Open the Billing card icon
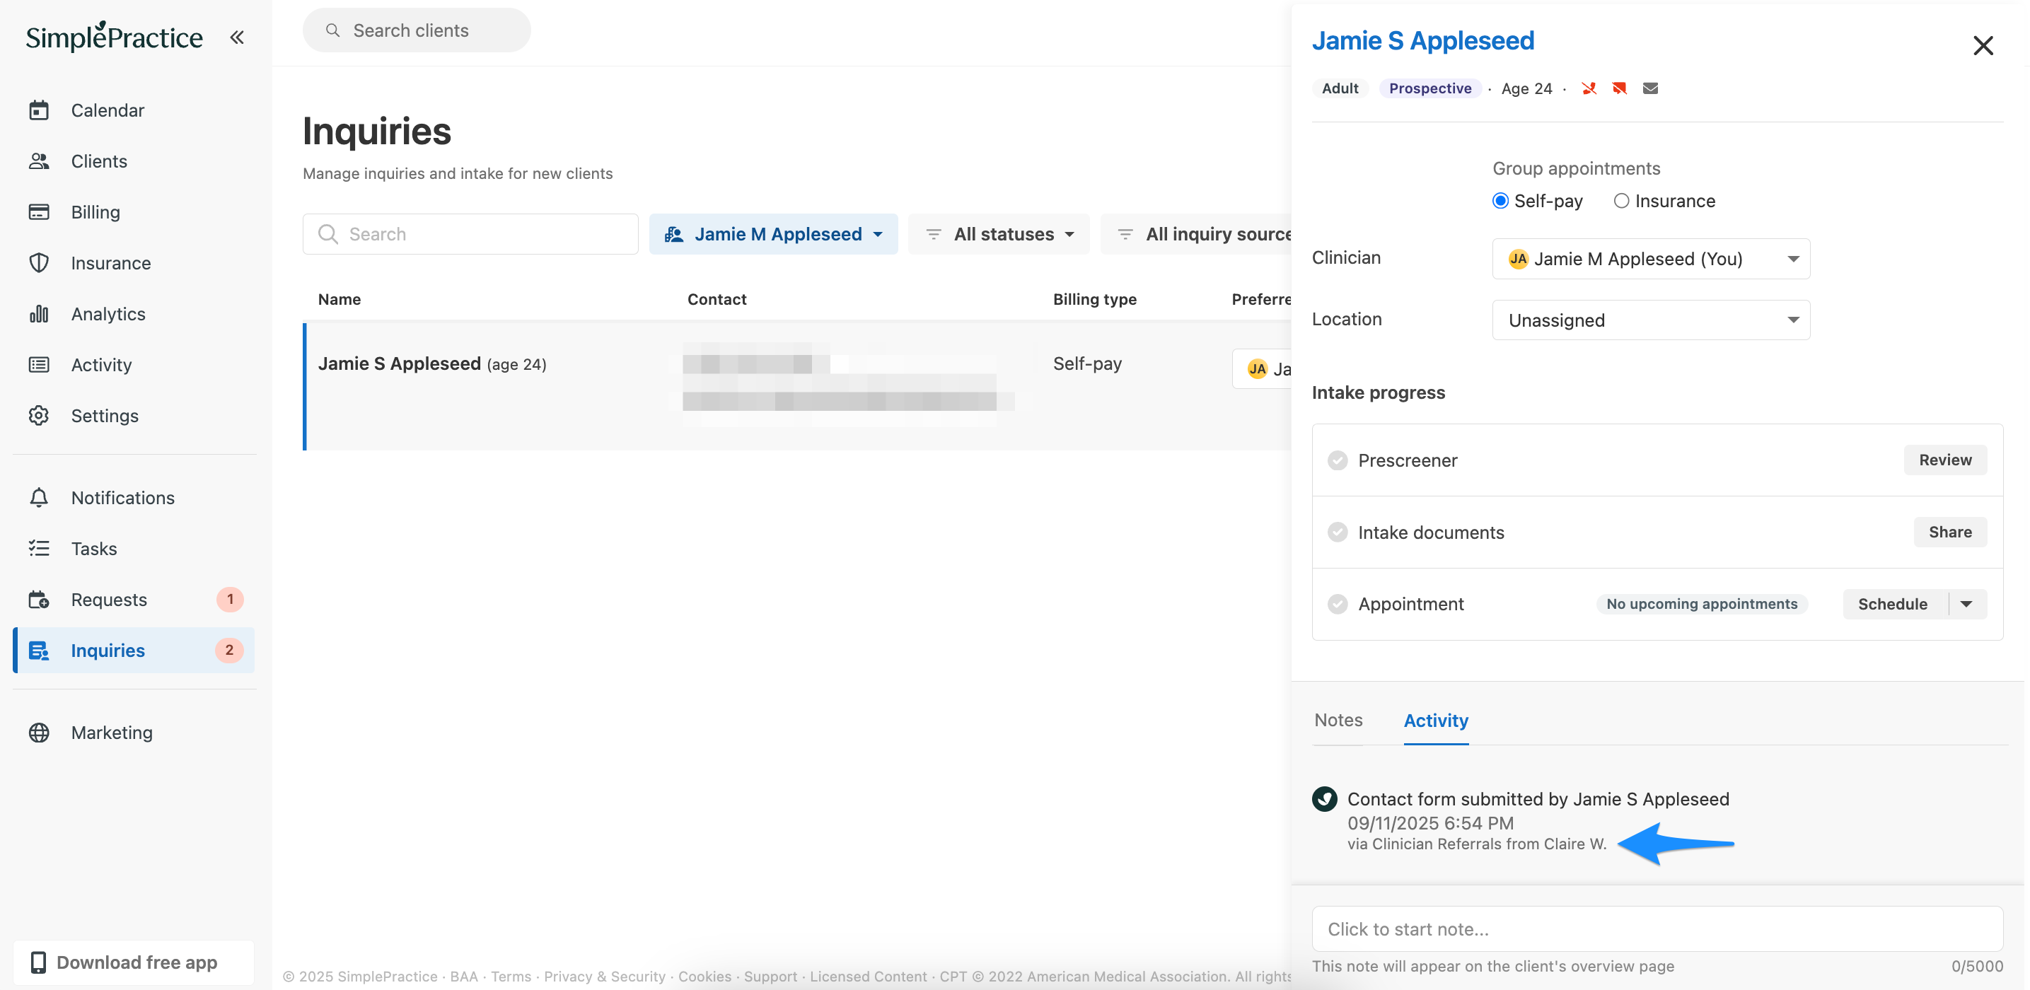Screen dimensions: 2030x990 39,212
